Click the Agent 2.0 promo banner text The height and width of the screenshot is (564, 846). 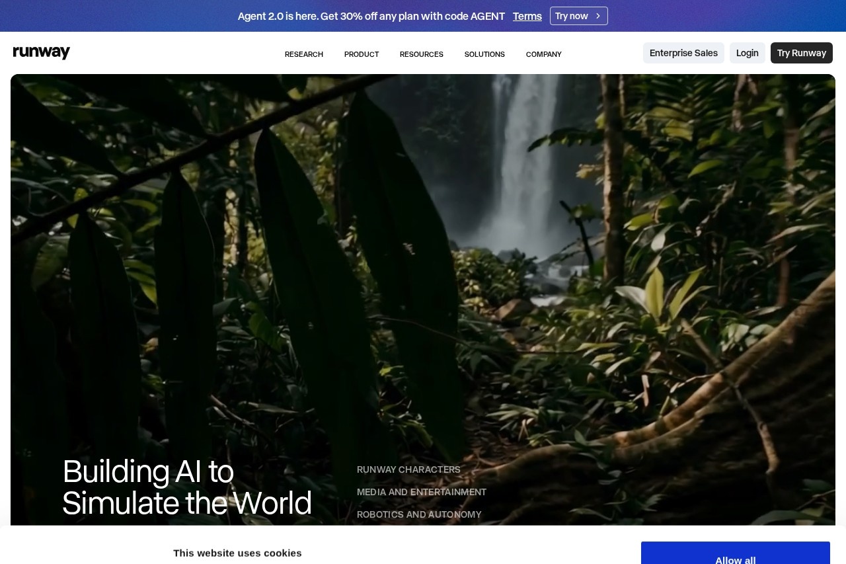[x=371, y=16]
